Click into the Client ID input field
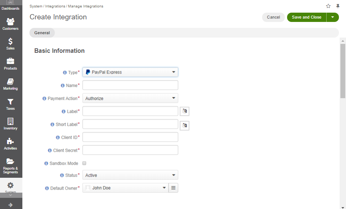346x209 pixels. pyautogui.click(x=130, y=137)
